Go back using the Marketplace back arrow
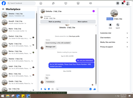 click(3, 9)
